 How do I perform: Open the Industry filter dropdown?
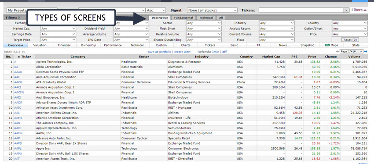[x=277, y=23]
